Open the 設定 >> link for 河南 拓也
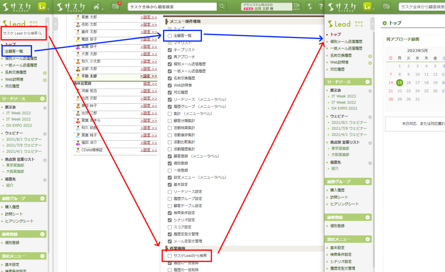 149,91
